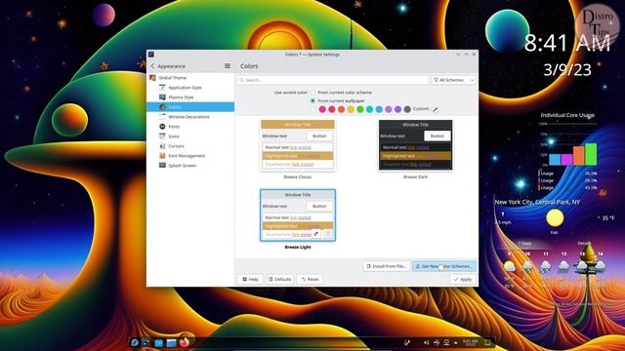Select the Breeze Dark scheme thumbnail

pos(415,145)
